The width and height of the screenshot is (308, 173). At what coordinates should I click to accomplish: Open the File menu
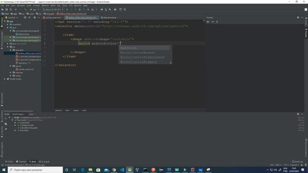2,5
